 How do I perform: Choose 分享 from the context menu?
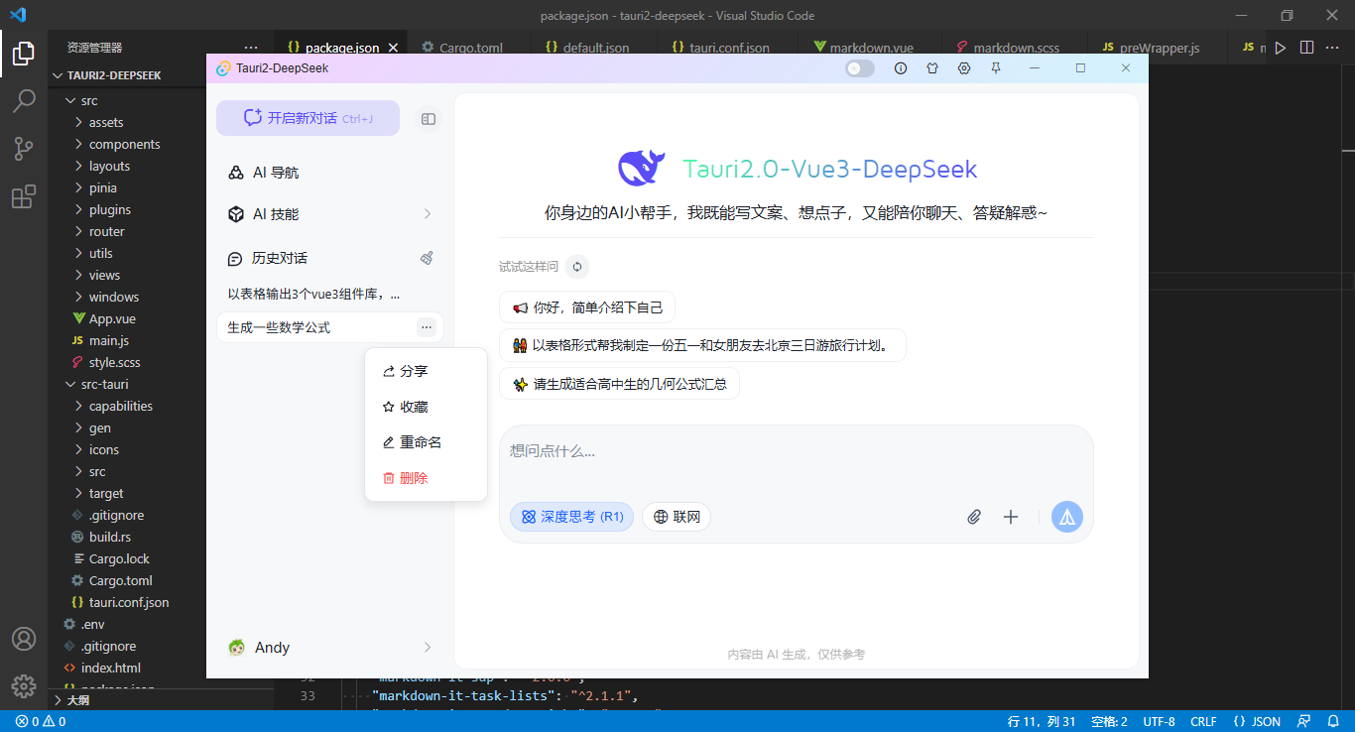(426, 371)
